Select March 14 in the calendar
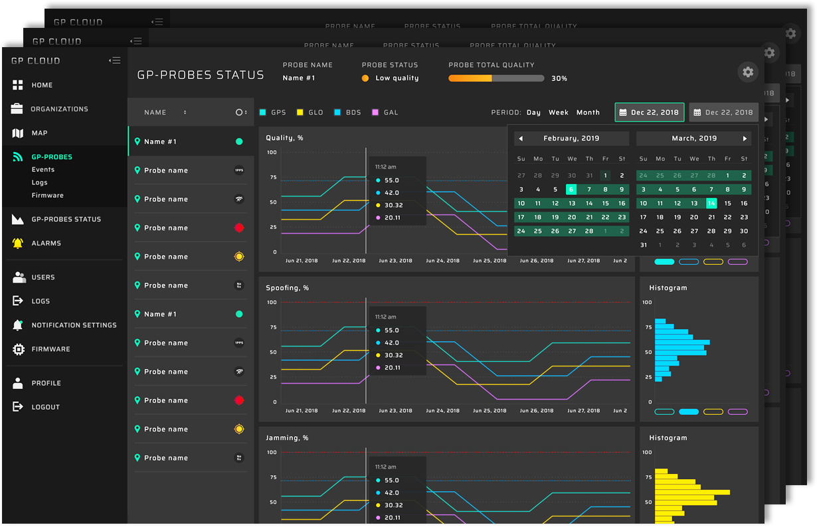The height and width of the screenshot is (527, 817). pyautogui.click(x=711, y=203)
